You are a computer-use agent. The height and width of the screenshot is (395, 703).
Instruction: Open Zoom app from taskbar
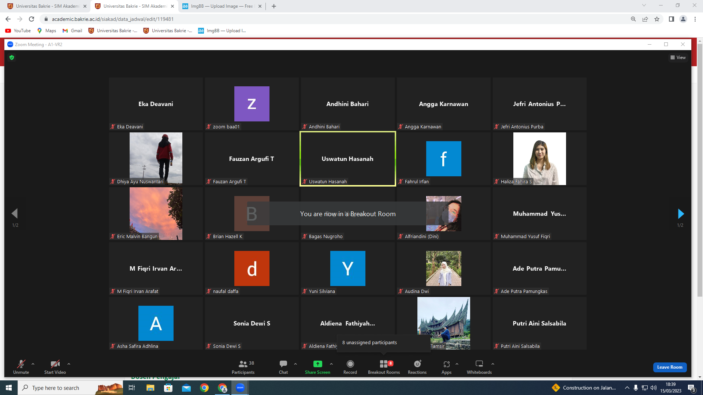(x=240, y=388)
